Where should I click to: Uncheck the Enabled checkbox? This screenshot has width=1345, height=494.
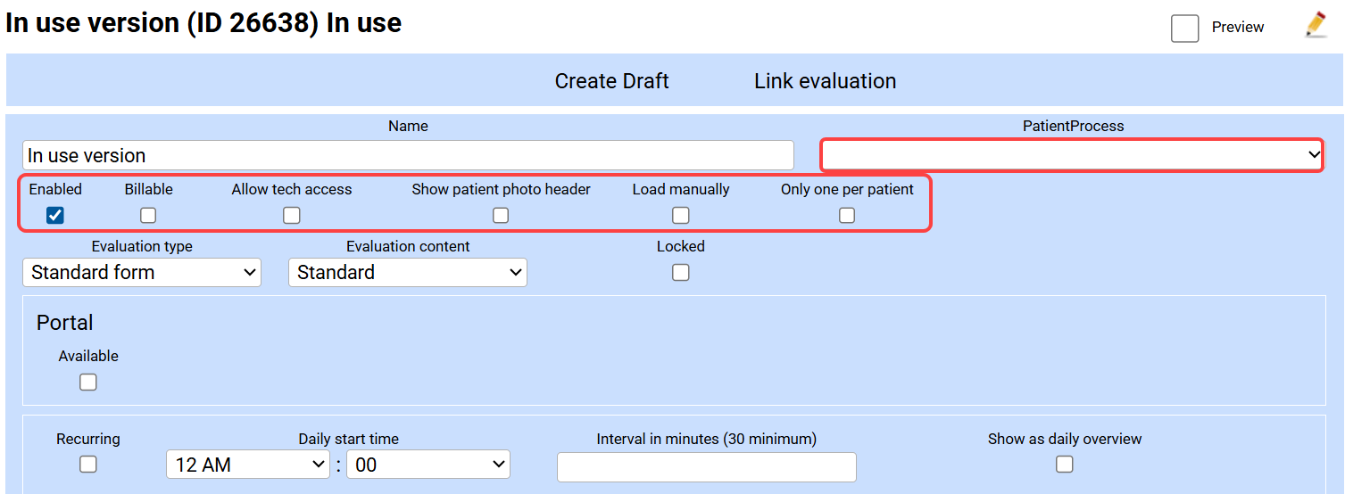55,215
